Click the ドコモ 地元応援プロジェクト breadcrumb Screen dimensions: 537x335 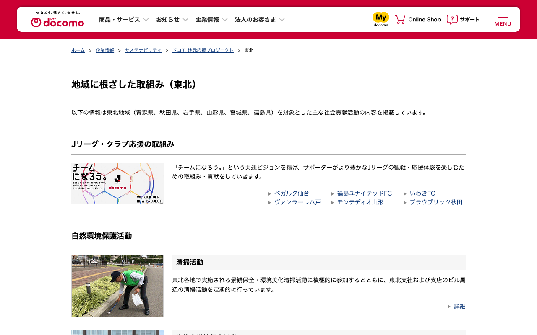pos(203,50)
